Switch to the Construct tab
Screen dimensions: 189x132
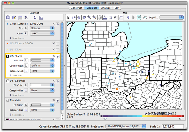(76, 8)
